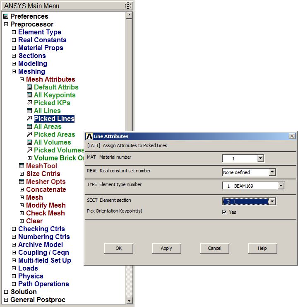The width and height of the screenshot is (298, 307).
Task: Select All Lines in Mesh Attributes
Action: pos(47,111)
